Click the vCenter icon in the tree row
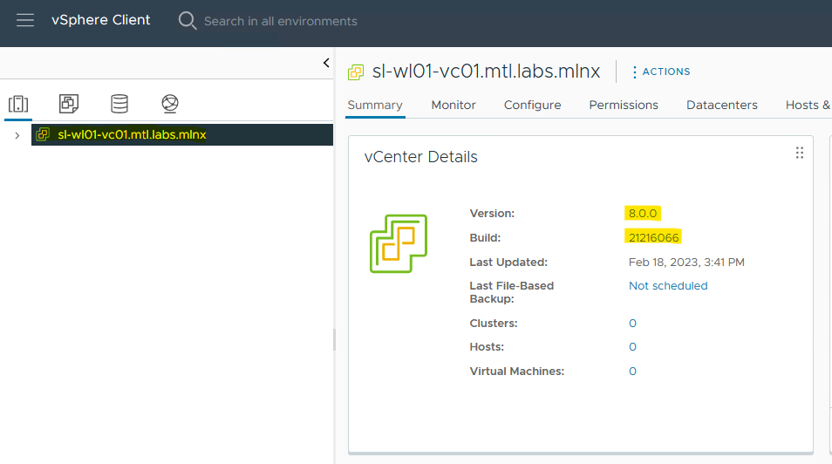Viewport: 832px width, 464px height. pos(43,135)
